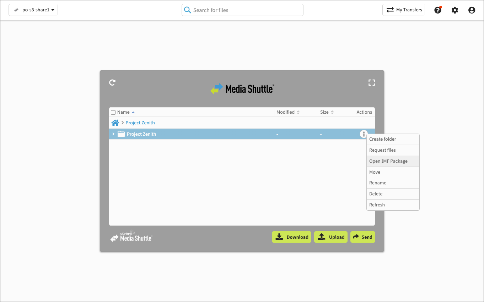Open the settings gear icon

point(455,10)
